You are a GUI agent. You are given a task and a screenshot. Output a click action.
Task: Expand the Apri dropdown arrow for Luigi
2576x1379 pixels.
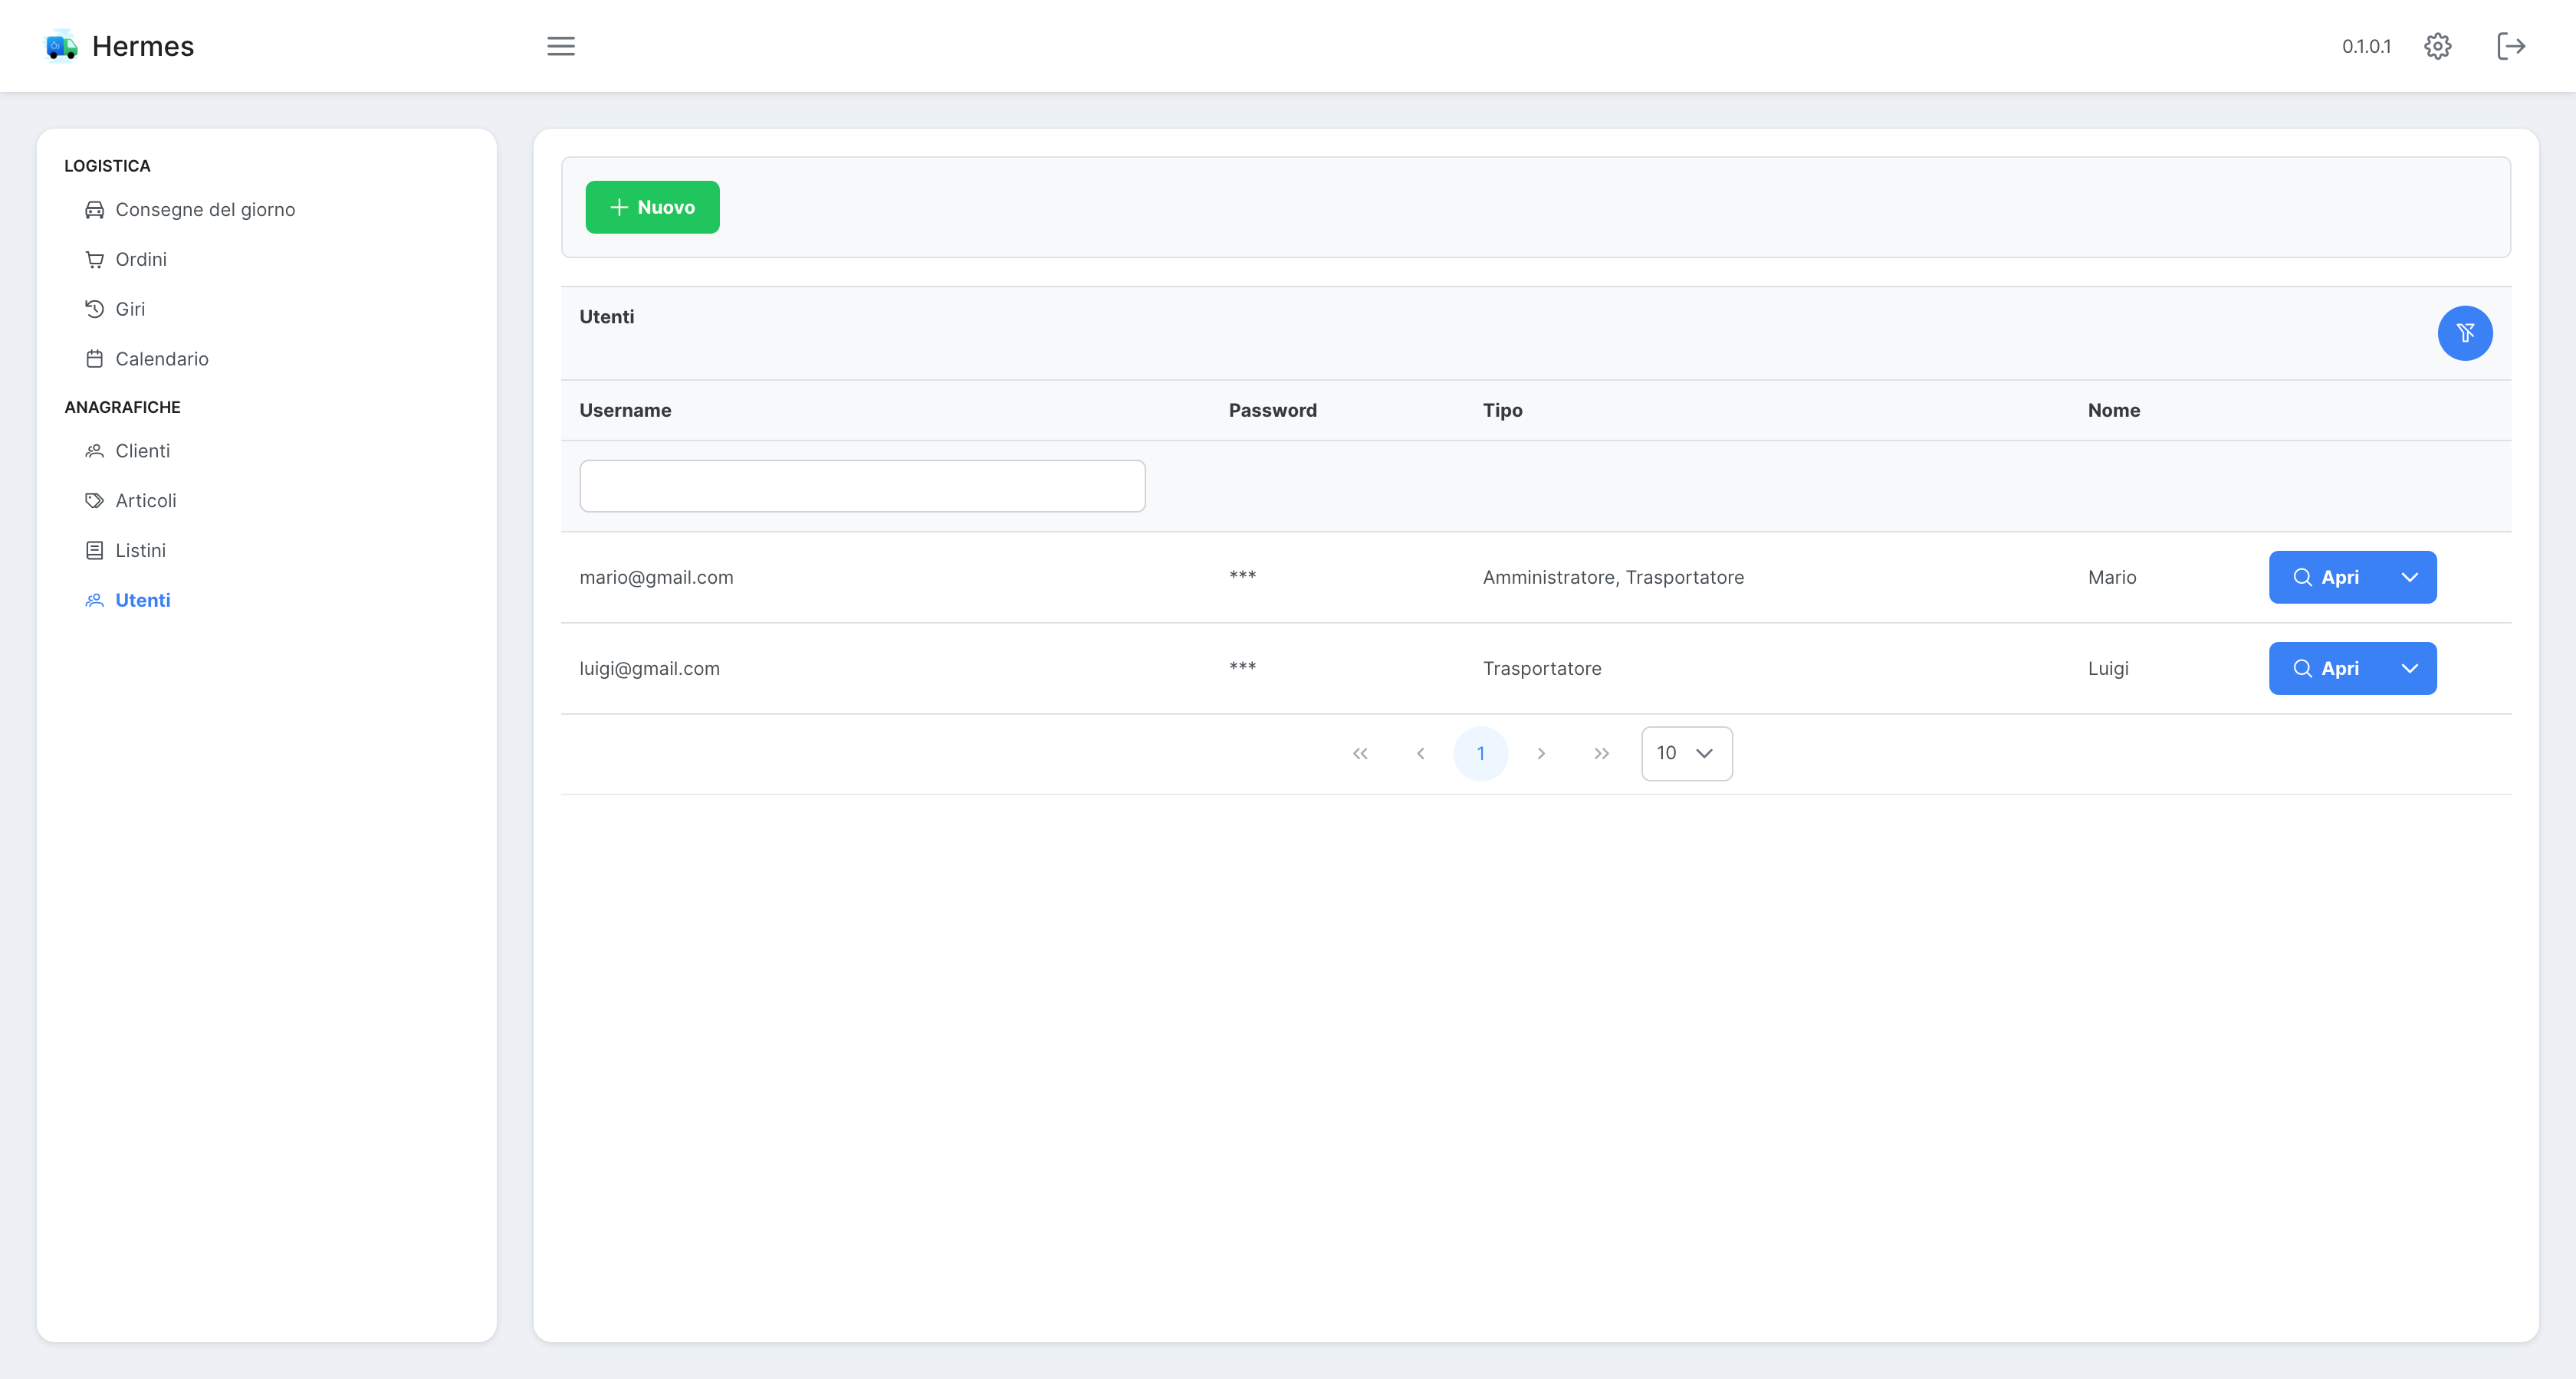tap(2409, 669)
